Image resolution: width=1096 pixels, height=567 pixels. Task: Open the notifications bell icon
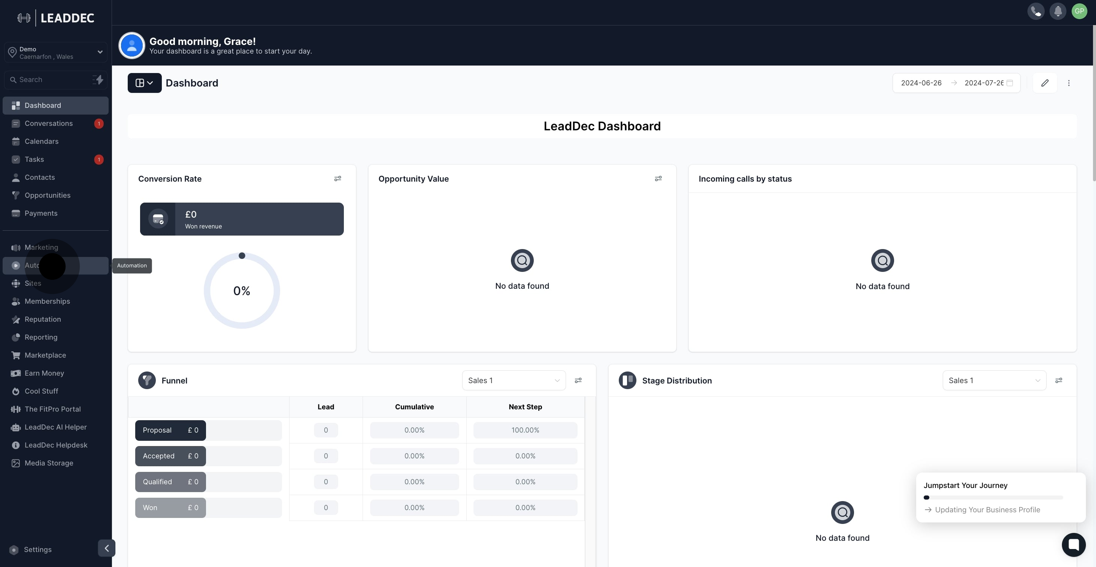(x=1058, y=11)
